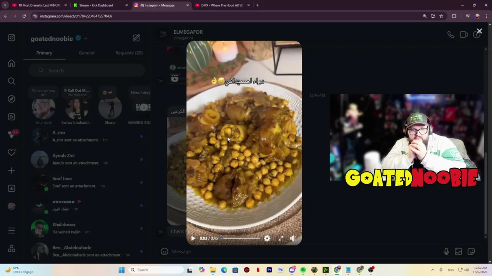Go back in browser history
492x276 pixels.
coord(6,16)
